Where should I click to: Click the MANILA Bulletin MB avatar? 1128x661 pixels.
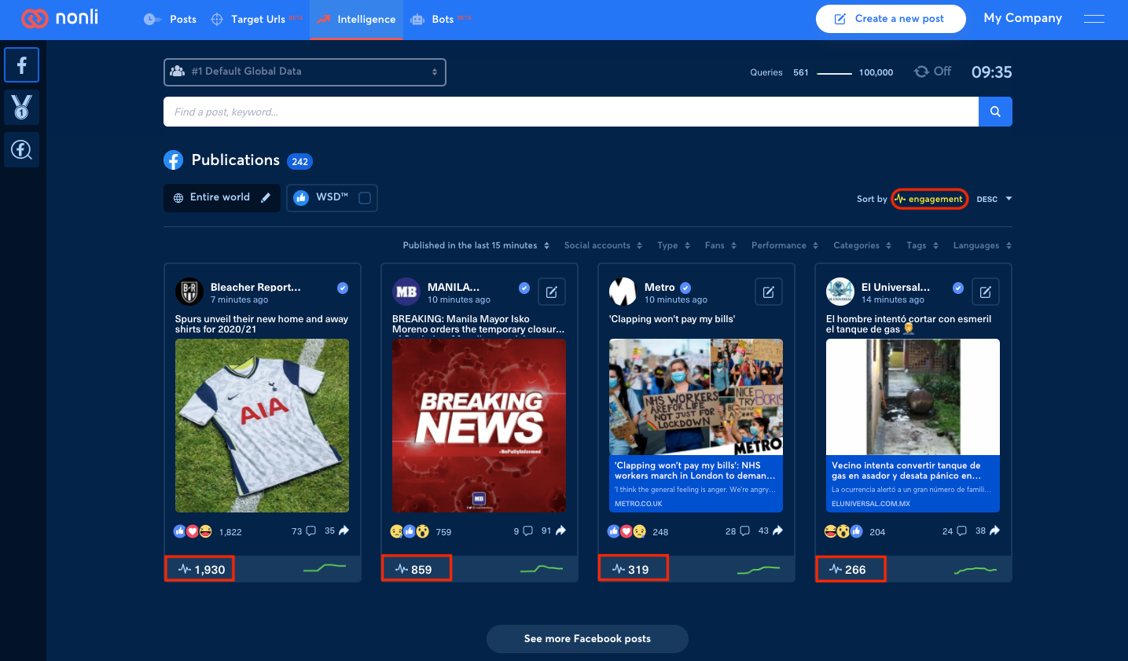click(406, 292)
